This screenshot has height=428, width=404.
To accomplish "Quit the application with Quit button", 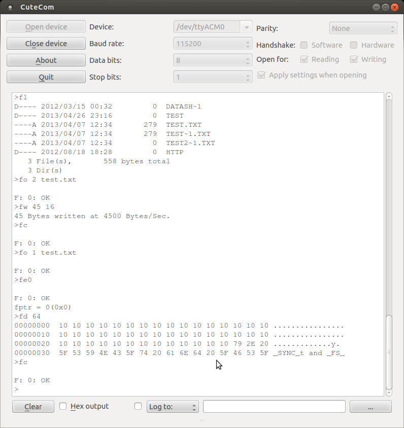I will point(46,77).
